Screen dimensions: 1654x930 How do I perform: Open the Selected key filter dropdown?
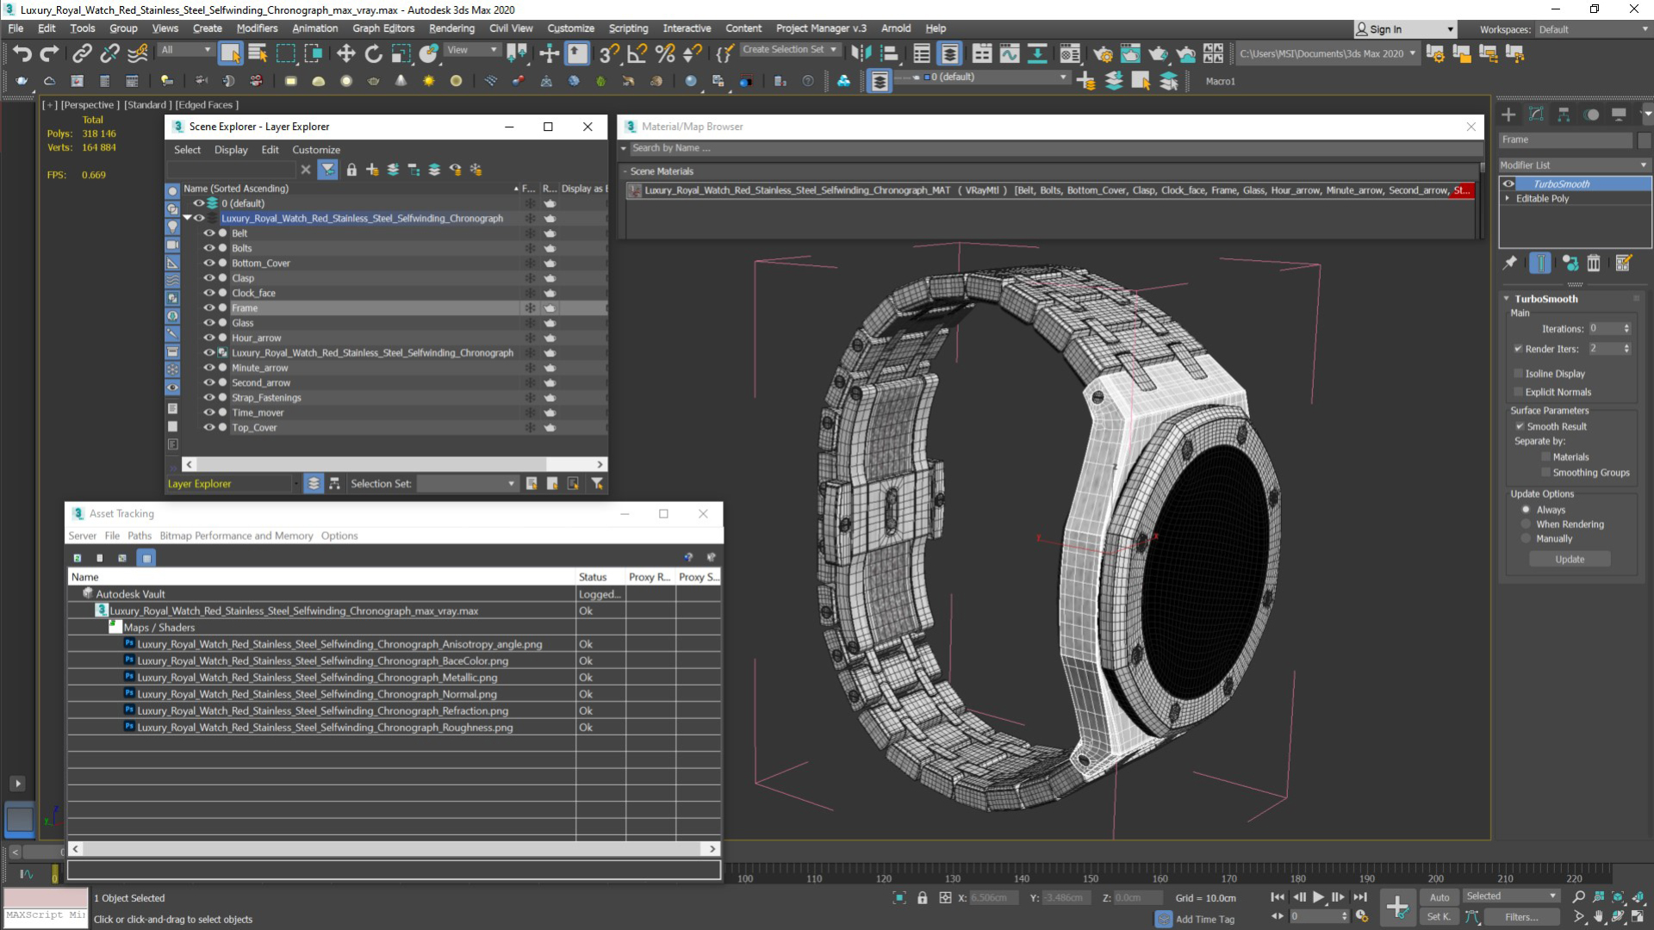[x=1512, y=896]
